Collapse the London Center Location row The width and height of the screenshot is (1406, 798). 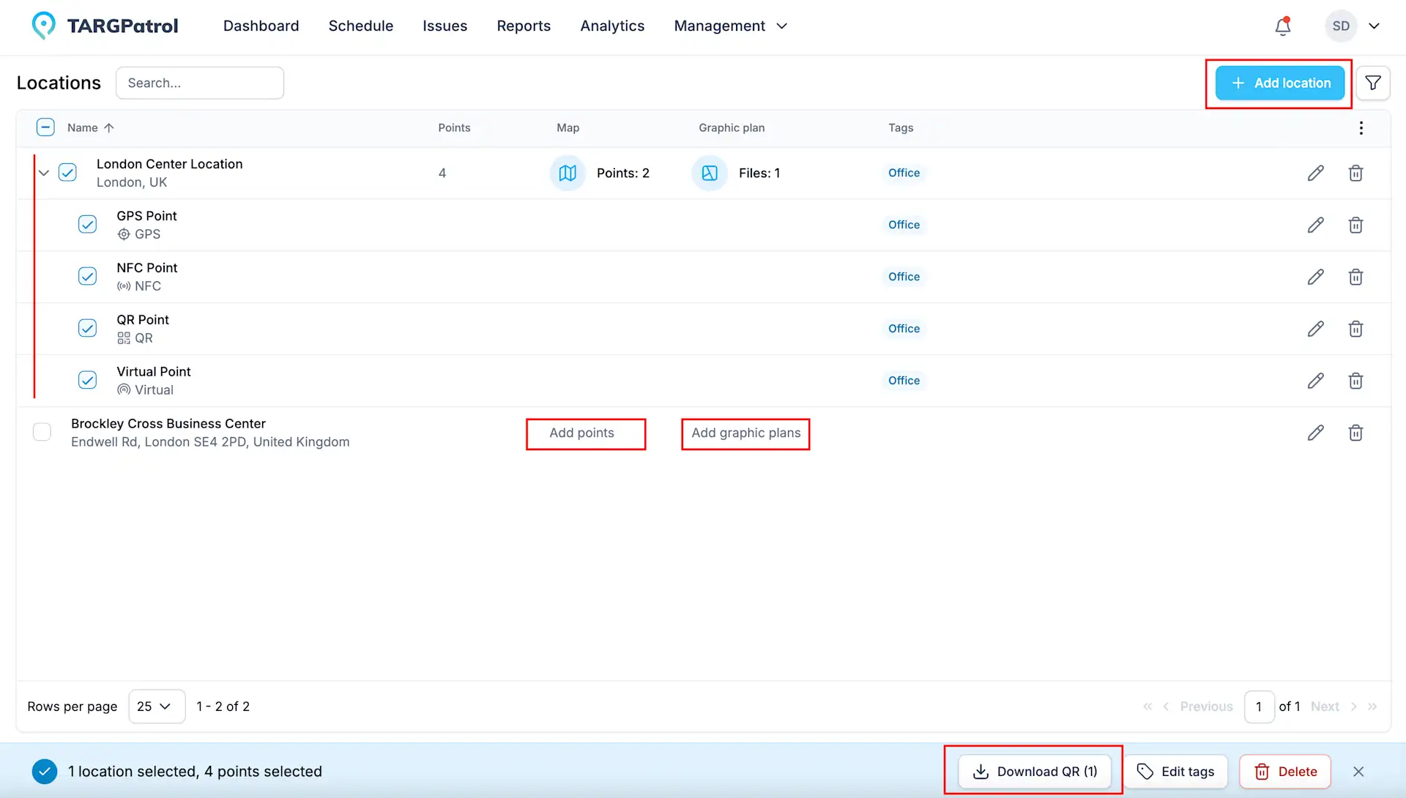44,173
